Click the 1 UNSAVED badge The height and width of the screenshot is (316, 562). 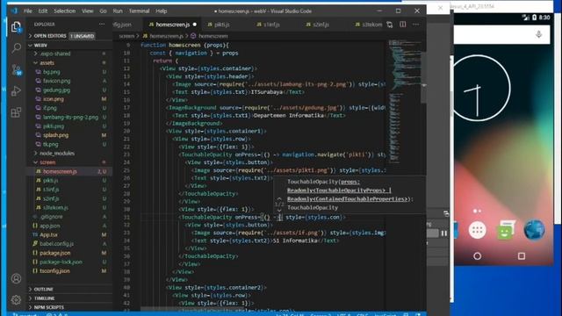pyautogui.click(x=82, y=36)
